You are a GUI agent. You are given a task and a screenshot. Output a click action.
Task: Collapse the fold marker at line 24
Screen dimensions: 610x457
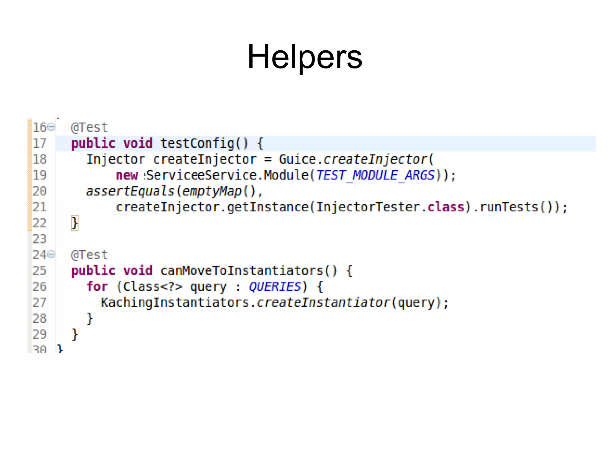click(52, 254)
